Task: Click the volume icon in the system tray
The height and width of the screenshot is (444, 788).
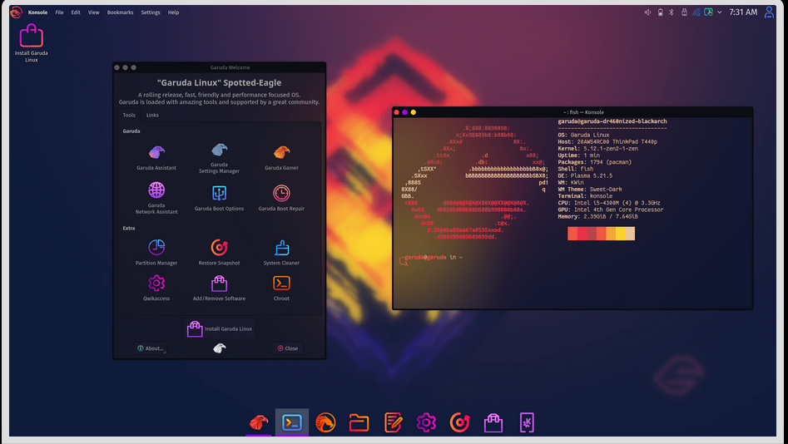Action: click(647, 12)
